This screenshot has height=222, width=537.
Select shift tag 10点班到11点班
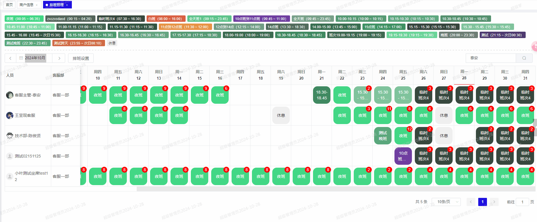click(262, 19)
